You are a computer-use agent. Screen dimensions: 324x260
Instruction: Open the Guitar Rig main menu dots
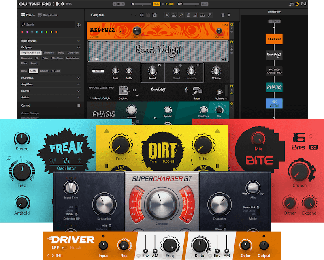click(x=53, y=4)
